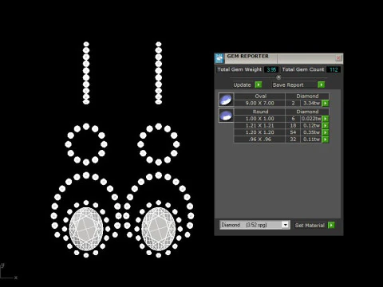Select the left oval center diamond
This screenshot has width=383, height=287.
pyautogui.click(x=86, y=229)
